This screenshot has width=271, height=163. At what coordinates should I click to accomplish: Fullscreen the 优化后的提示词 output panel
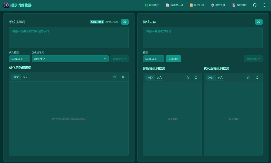(x=123, y=77)
